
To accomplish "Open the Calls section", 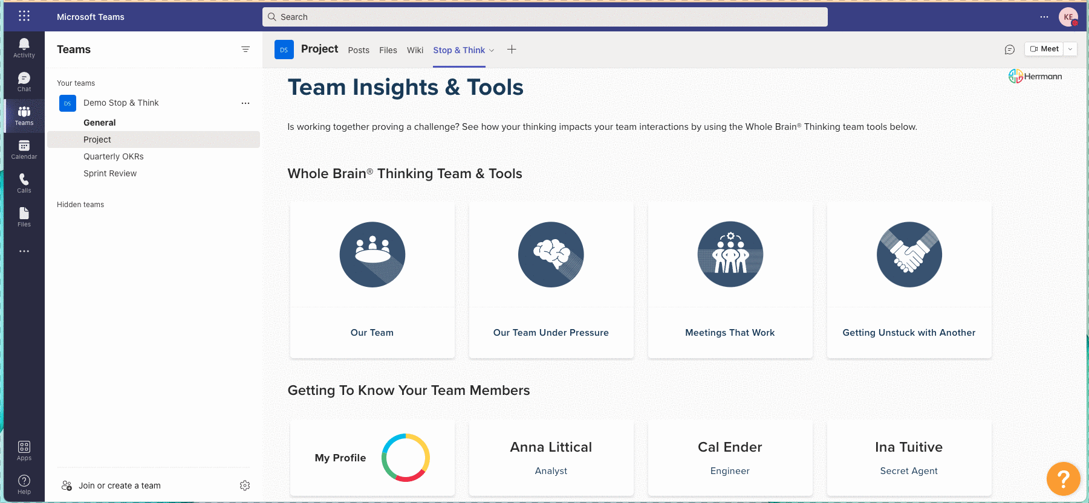I will (x=24, y=183).
